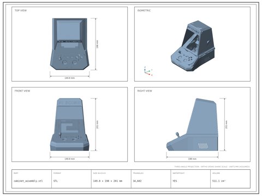
Task: Click the cabinet_assembly.stl part name
Action: [28, 181]
